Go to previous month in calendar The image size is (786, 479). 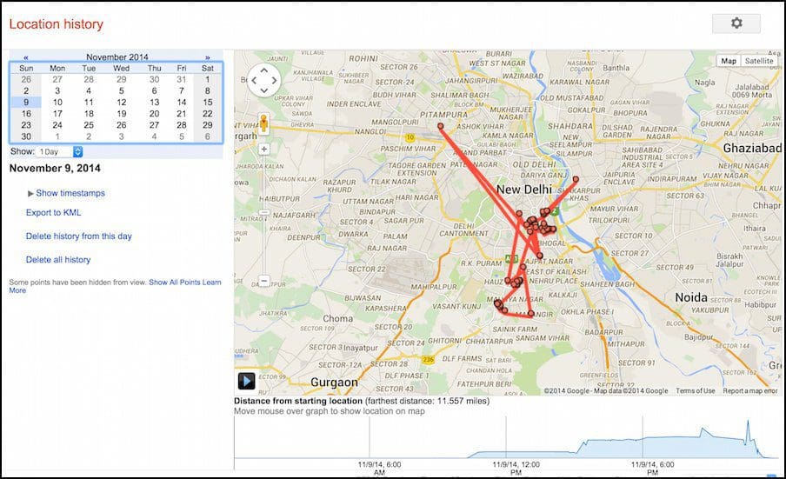pos(26,57)
